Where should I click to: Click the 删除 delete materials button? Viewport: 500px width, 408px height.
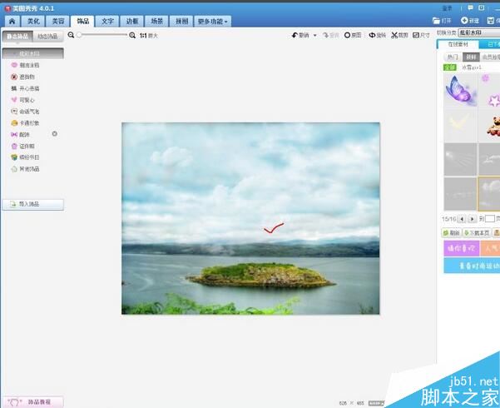(451, 233)
